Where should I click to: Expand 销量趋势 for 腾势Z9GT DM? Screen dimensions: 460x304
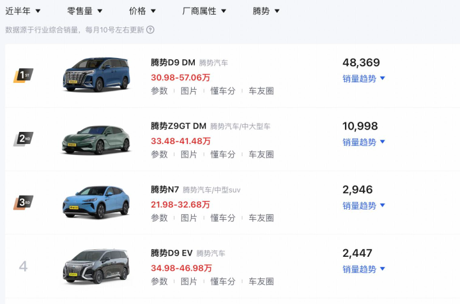tap(364, 142)
